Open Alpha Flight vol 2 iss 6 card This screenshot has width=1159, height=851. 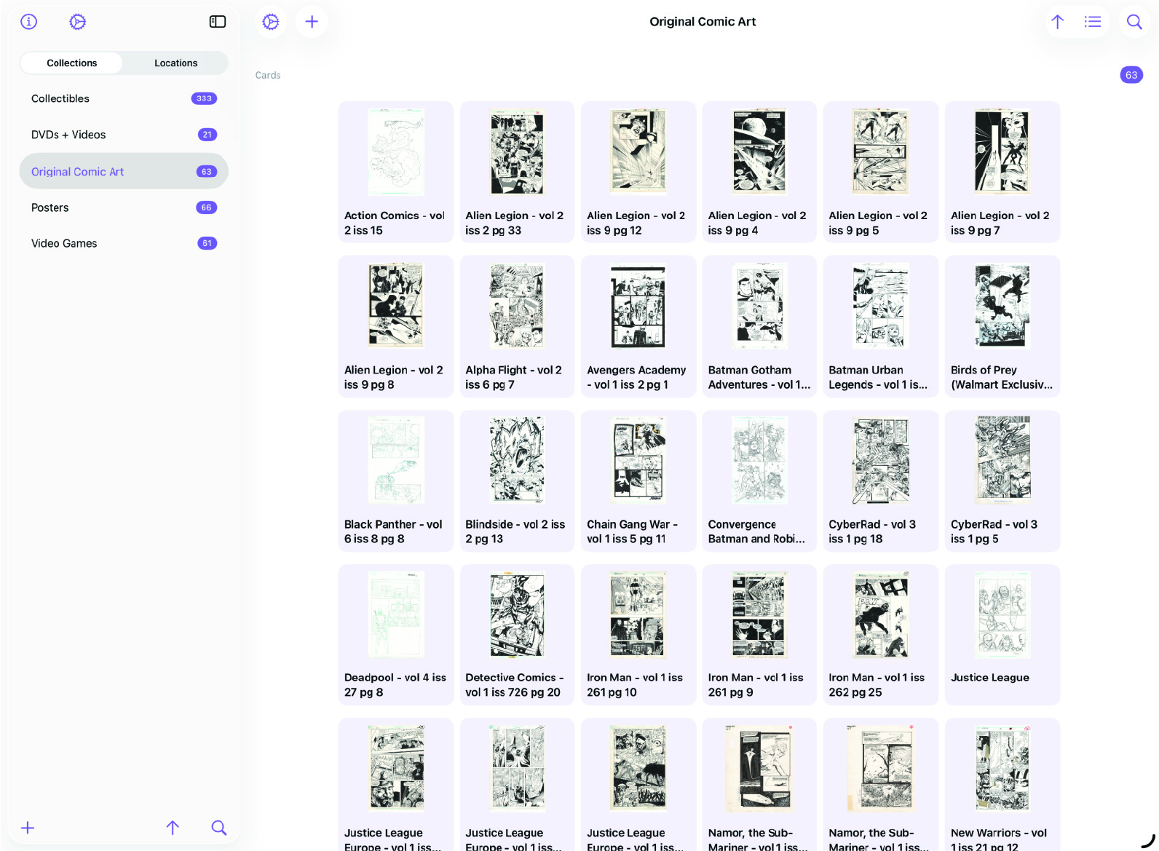pyautogui.click(x=517, y=326)
